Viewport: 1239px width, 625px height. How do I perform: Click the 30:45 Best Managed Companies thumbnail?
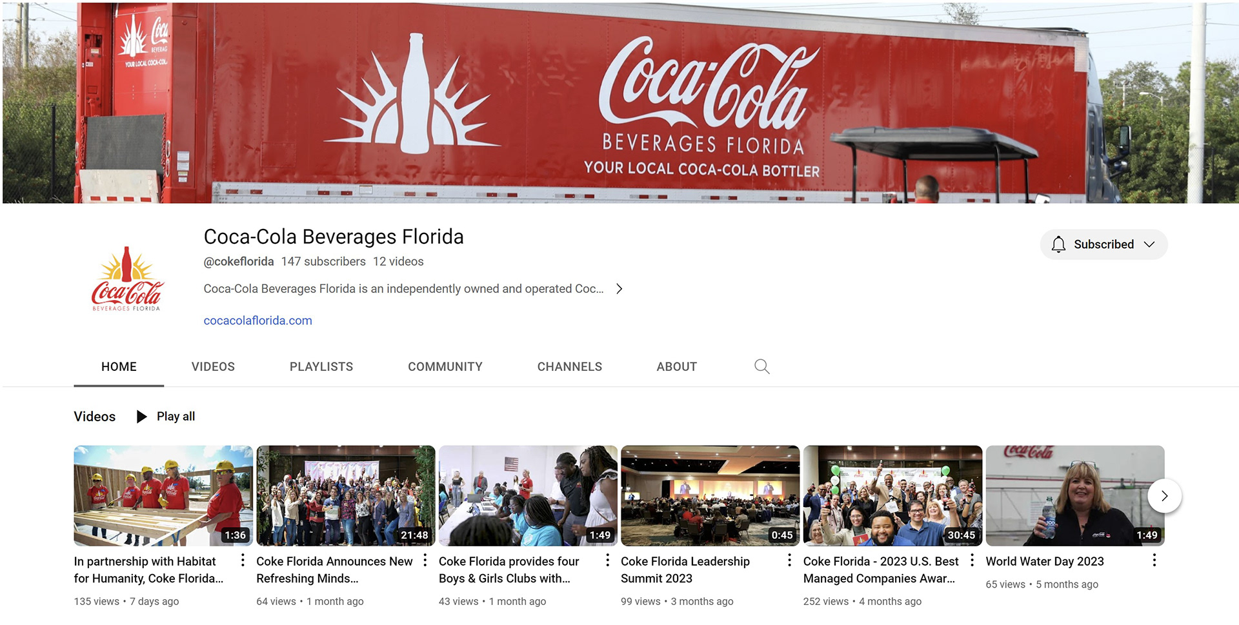point(892,496)
